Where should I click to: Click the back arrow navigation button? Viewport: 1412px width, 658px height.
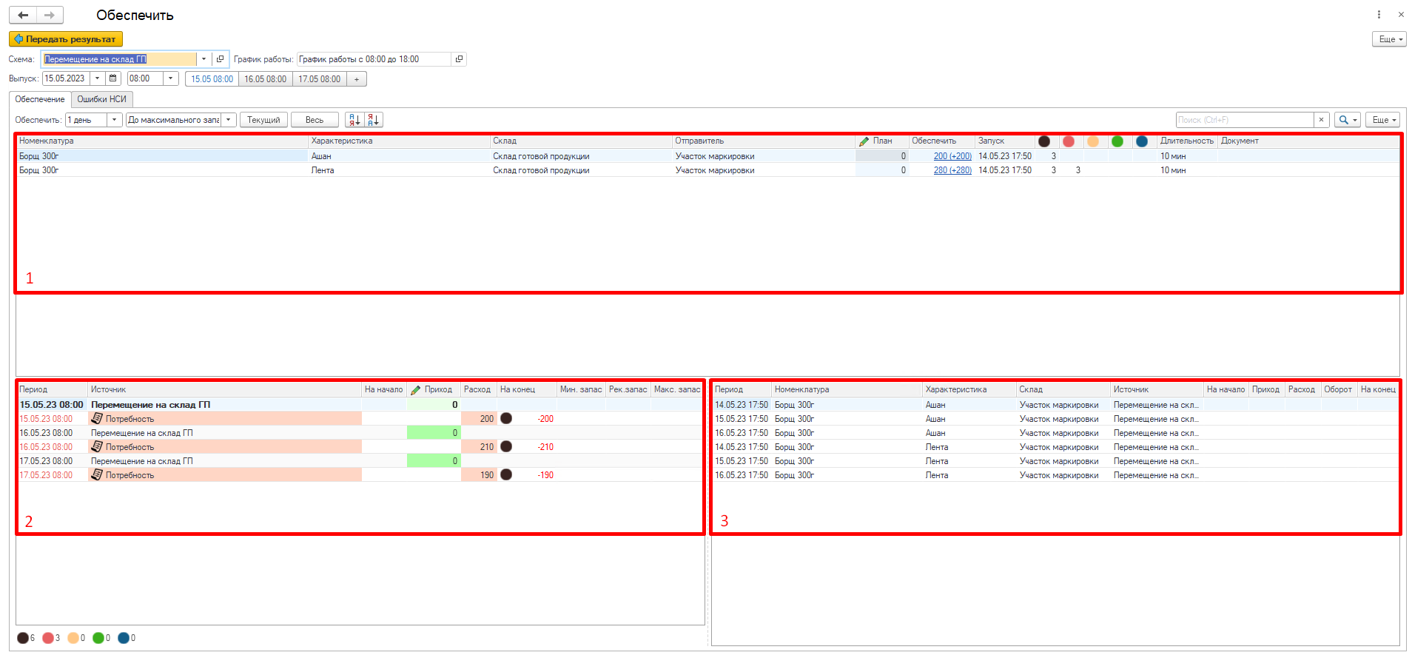23,15
